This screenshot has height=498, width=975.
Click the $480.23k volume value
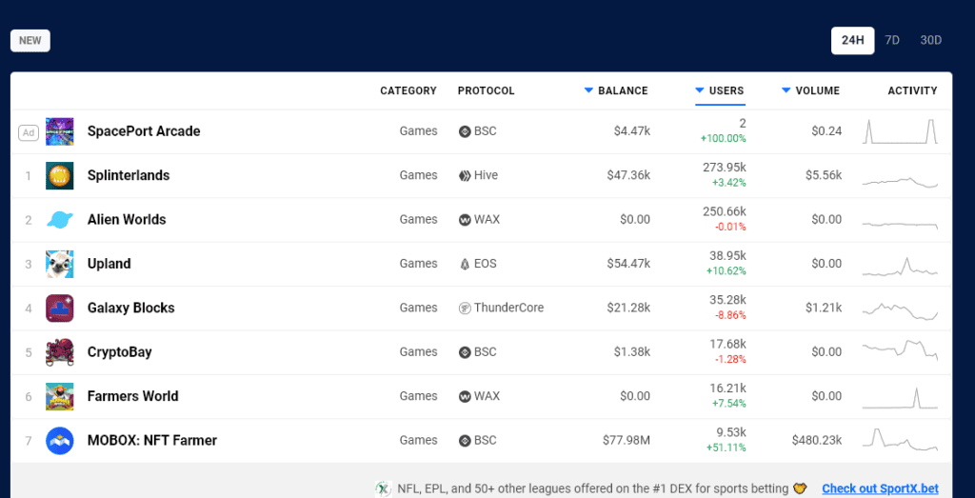coord(816,441)
